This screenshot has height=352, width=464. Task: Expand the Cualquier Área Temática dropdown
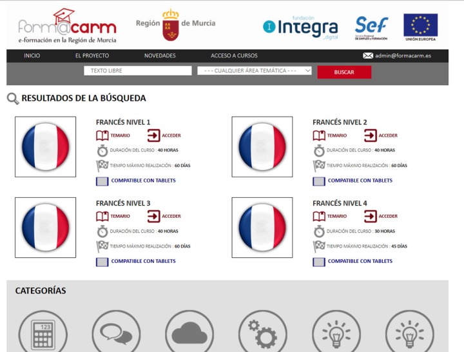(255, 71)
